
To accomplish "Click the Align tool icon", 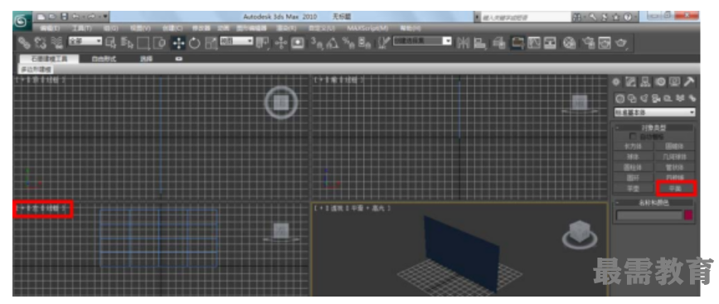I will [479, 43].
